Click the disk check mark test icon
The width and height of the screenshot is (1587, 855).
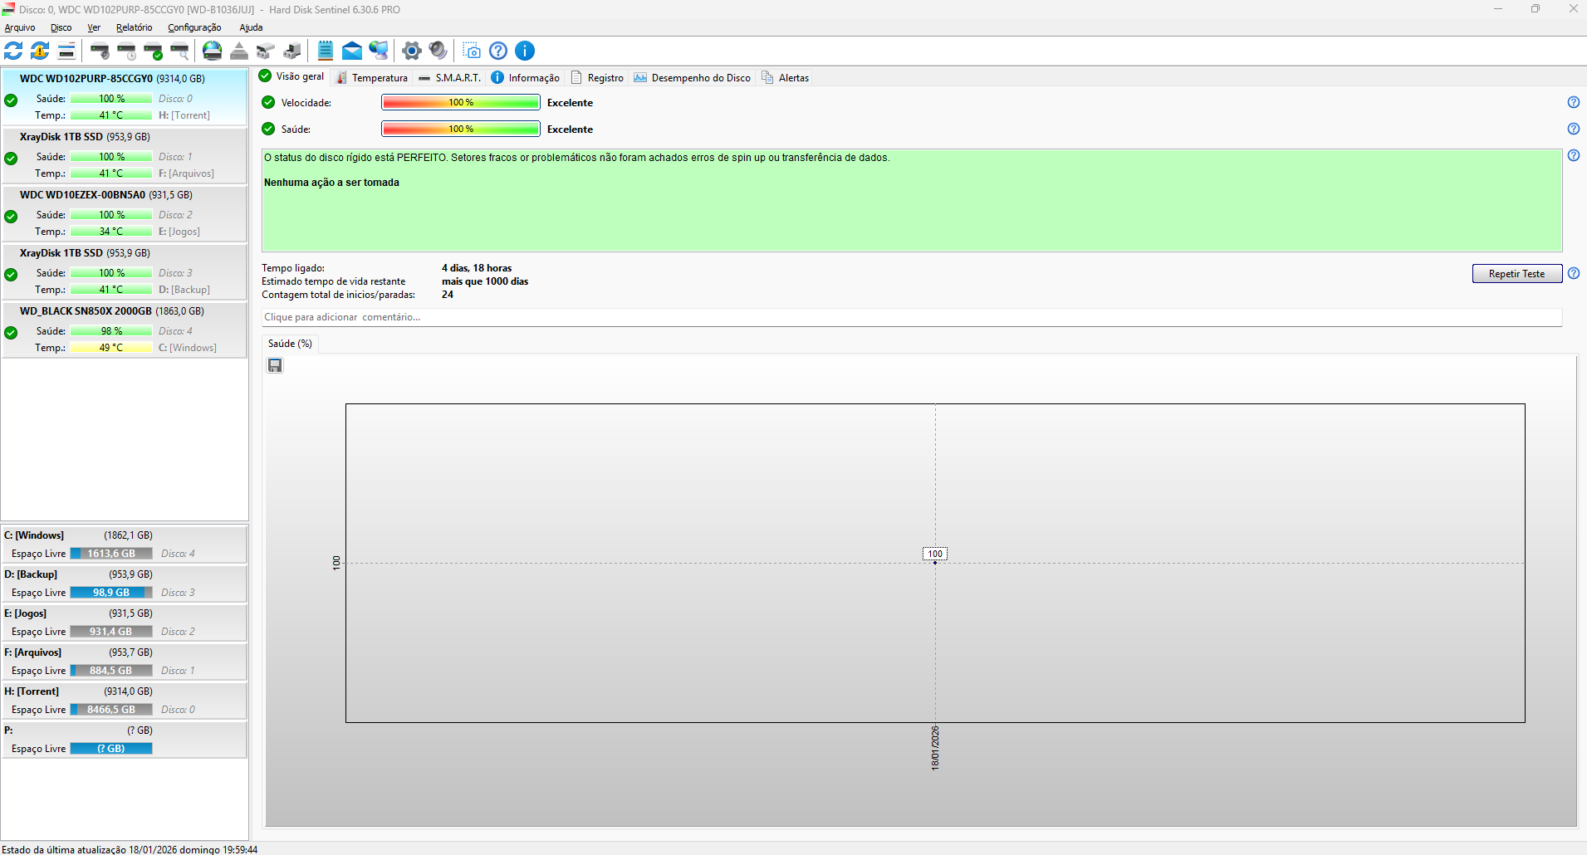click(153, 51)
